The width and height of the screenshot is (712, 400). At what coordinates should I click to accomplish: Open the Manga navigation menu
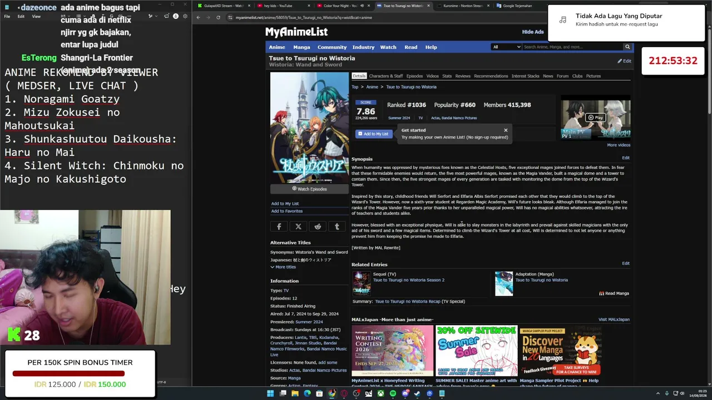[x=301, y=47]
